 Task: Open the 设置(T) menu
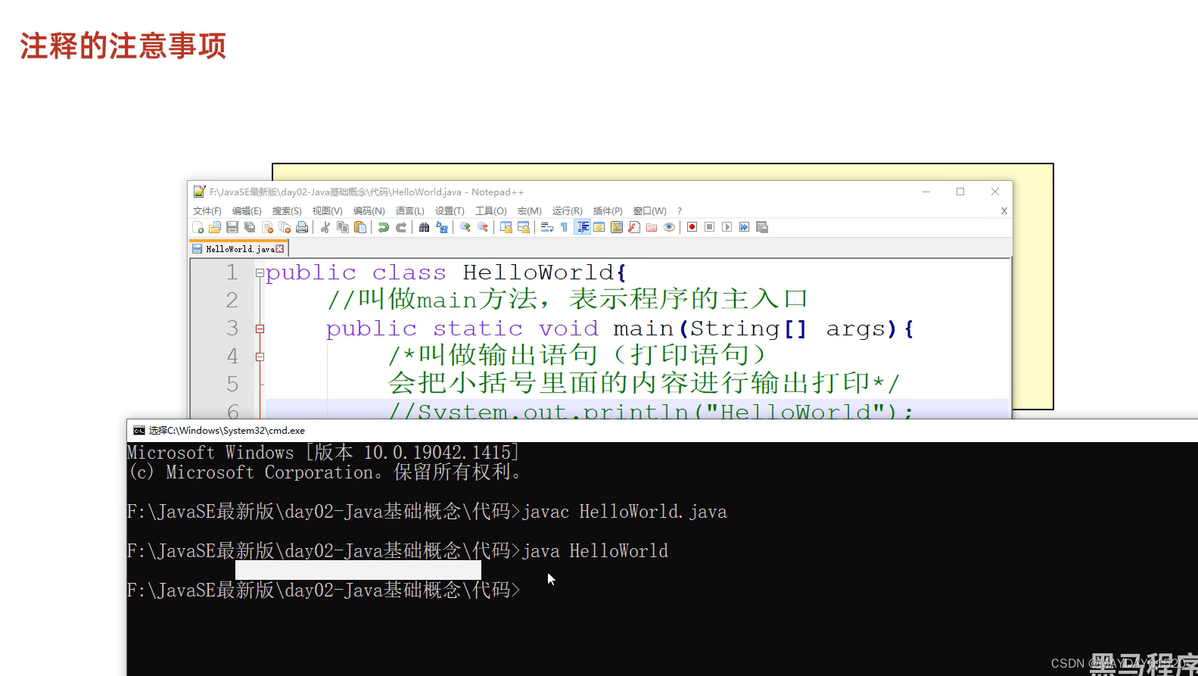pyautogui.click(x=450, y=211)
